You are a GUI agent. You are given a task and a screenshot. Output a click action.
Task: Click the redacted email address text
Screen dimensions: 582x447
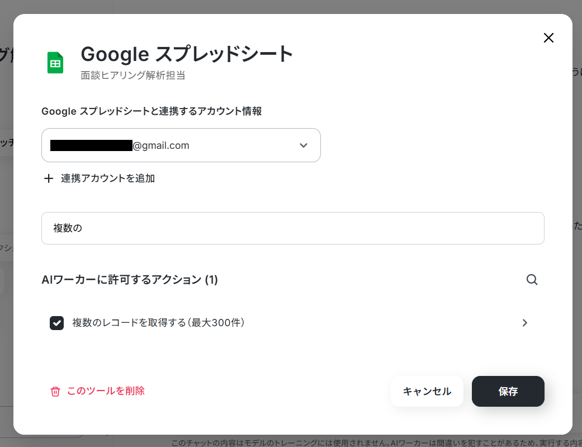pos(120,145)
